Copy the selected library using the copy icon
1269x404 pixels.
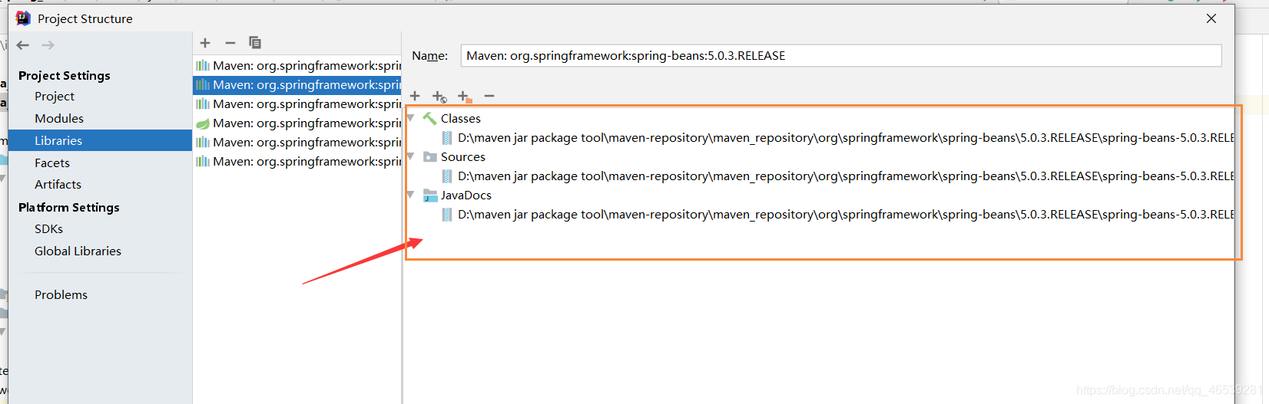pyautogui.click(x=255, y=42)
